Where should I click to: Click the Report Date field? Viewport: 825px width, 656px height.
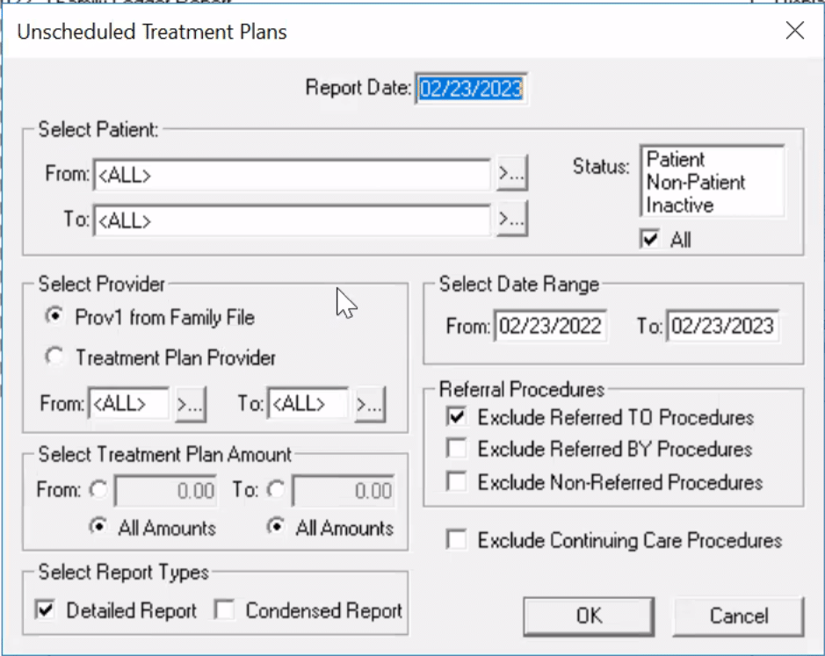point(471,89)
